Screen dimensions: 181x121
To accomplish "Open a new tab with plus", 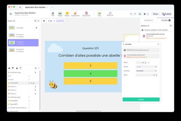I will 53,7.
